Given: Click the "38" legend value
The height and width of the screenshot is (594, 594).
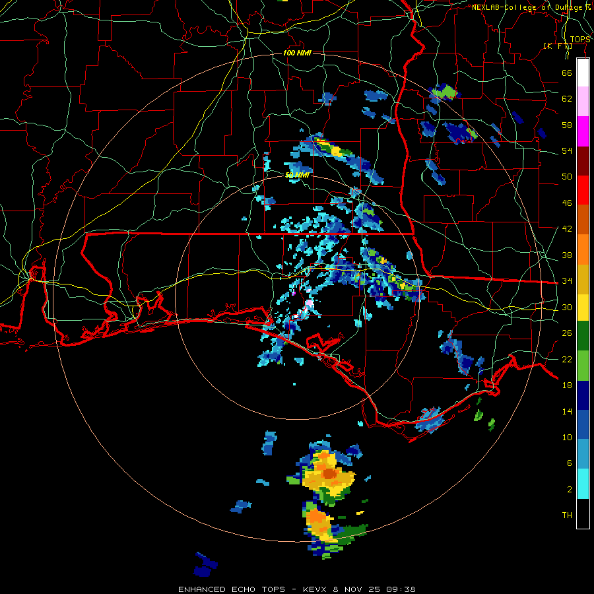Looking at the screenshot, I should tap(567, 255).
